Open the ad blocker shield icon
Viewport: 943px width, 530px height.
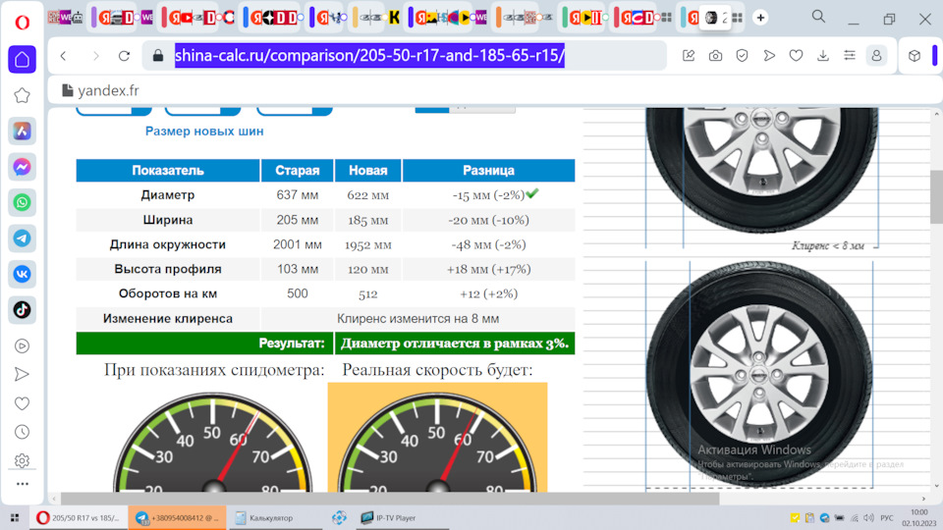click(x=743, y=56)
